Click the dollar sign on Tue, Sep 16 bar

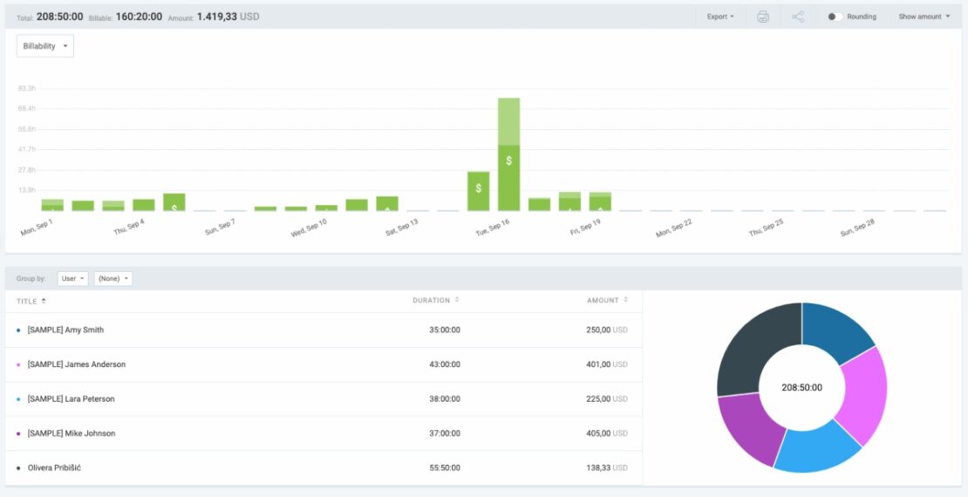click(509, 160)
